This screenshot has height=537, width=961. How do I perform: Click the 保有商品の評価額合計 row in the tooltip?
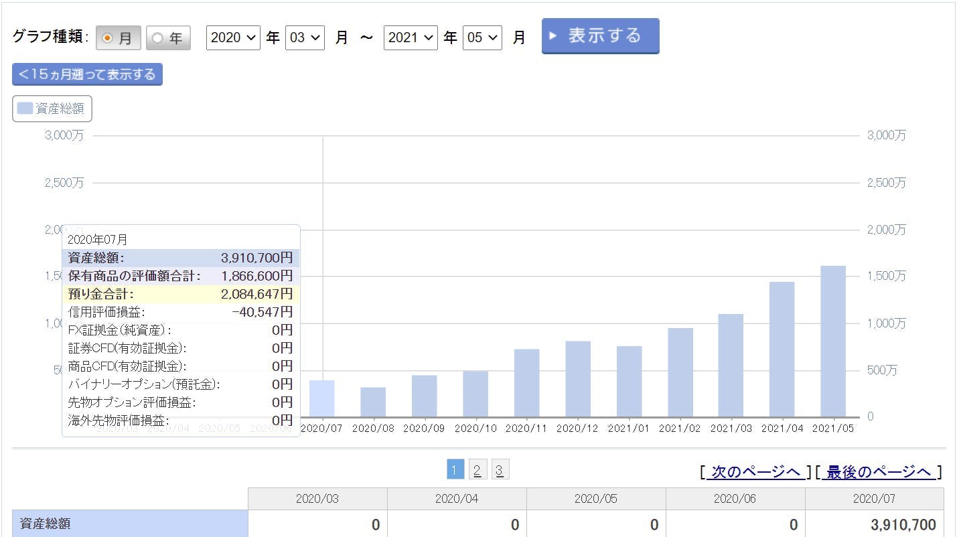(181, 276)
